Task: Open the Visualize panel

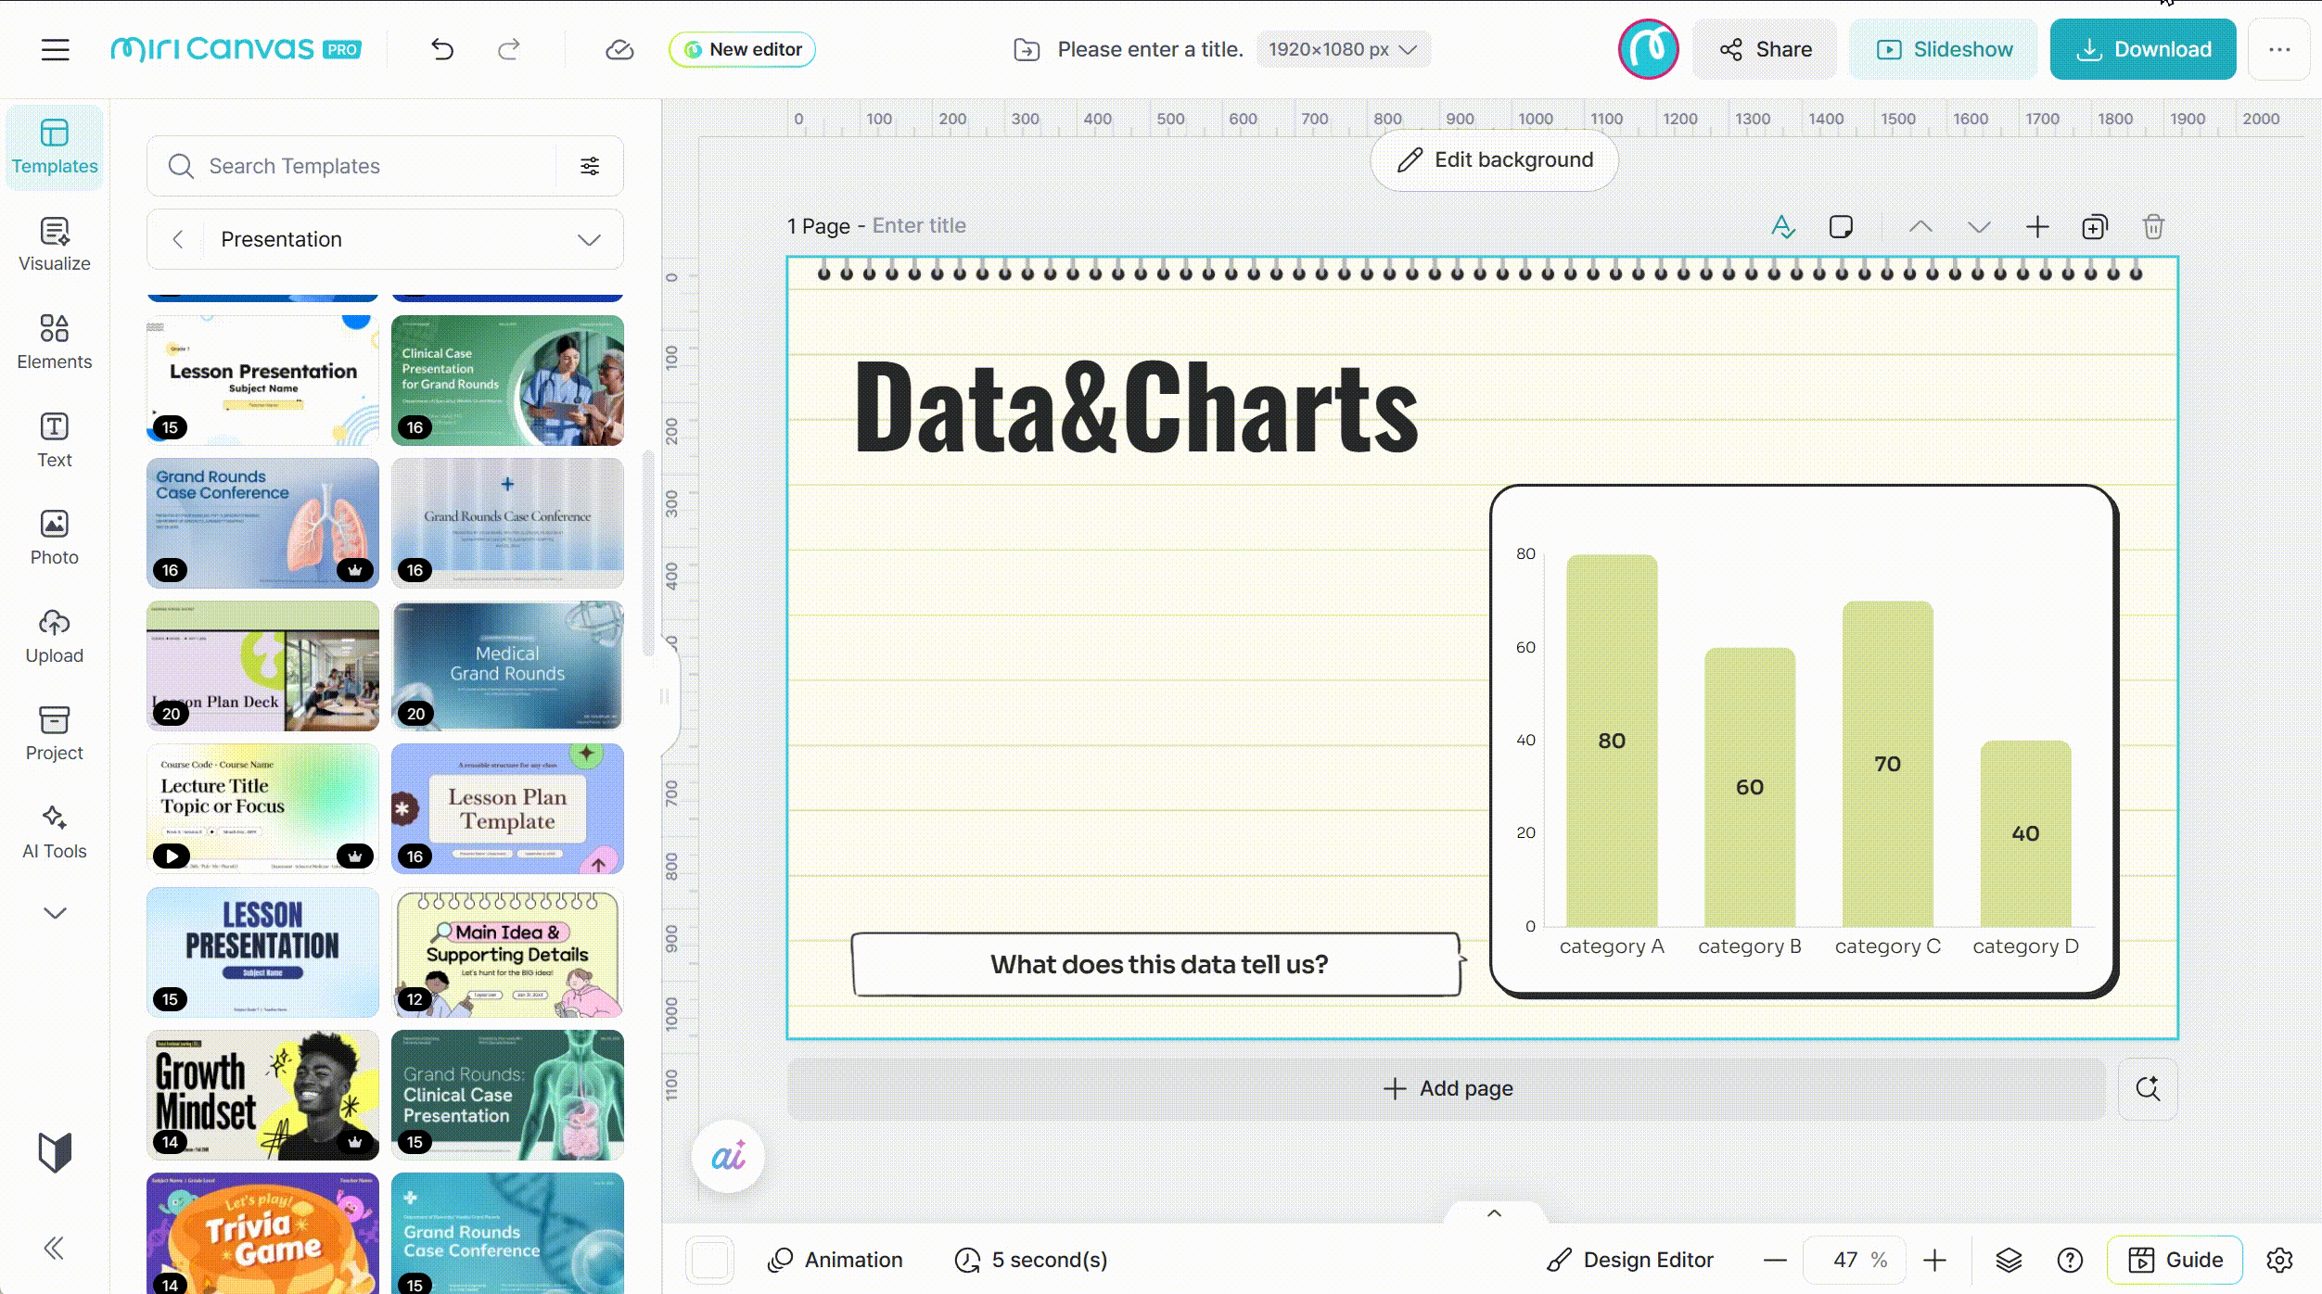Action: tap(55, 245)
